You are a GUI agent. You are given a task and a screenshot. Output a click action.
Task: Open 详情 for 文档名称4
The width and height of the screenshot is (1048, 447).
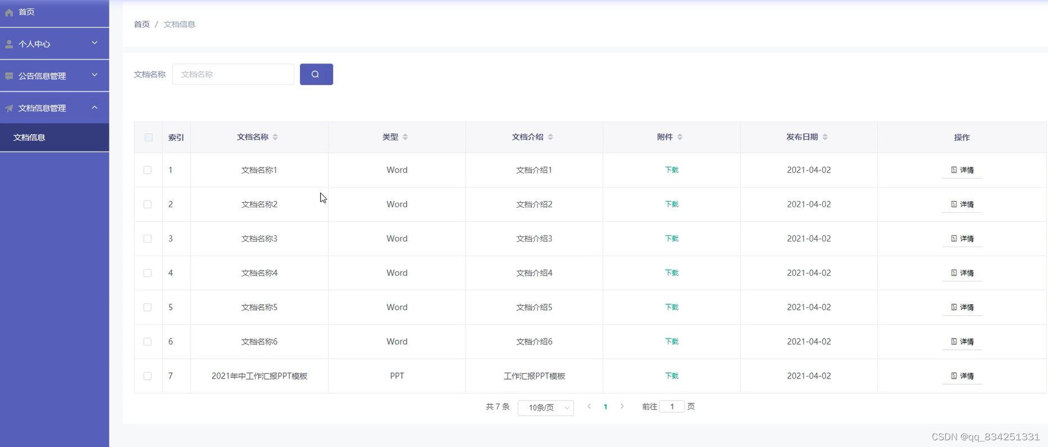(x=962, y=273)
